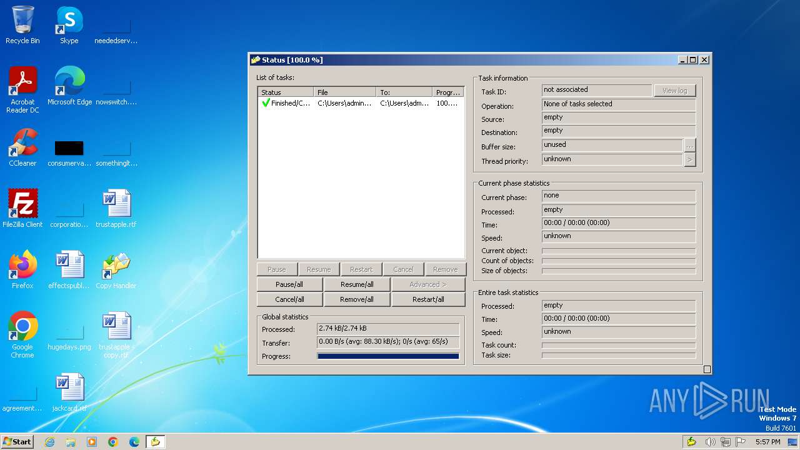
Task: Open the FileZilla Client shortcut
Action: tap(22, 209)
